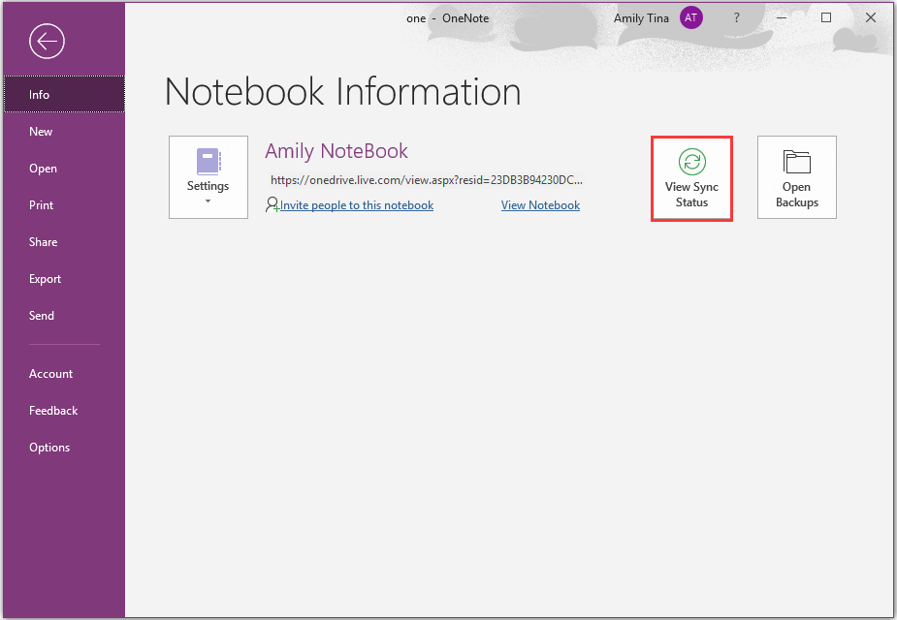Viewport: 897px width, 620px height.
Task: Click the back arrow circle icon
Action: (x=47, y=41)
